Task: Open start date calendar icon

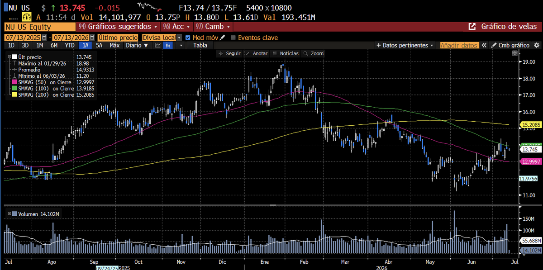Action: [44, 38]
